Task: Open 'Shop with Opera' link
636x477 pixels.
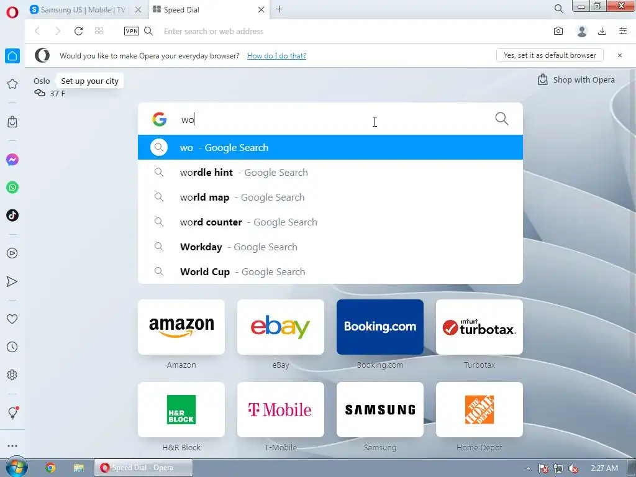Action: pos(576,79)
